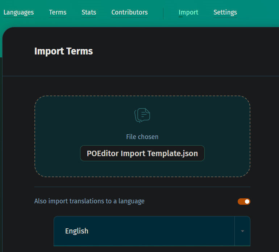Open the English language dropdown
279x252 pixels.
pyautogui.click(x=144, y=231)
